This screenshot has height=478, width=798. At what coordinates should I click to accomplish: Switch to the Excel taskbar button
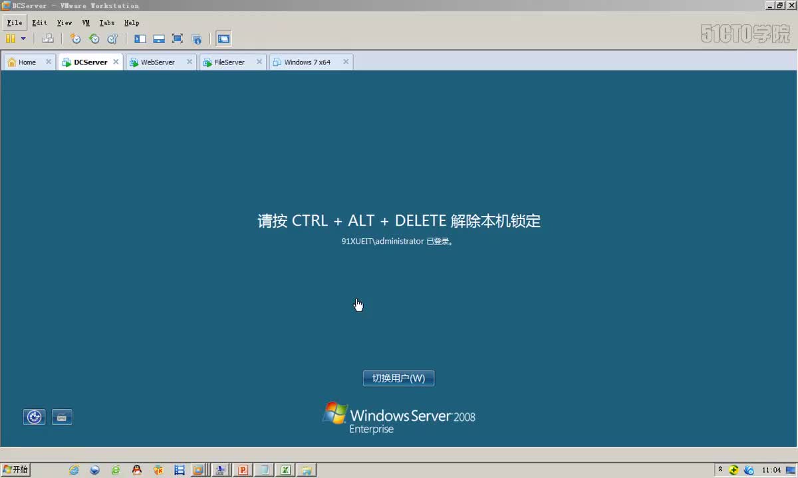(x=285, y=470)
